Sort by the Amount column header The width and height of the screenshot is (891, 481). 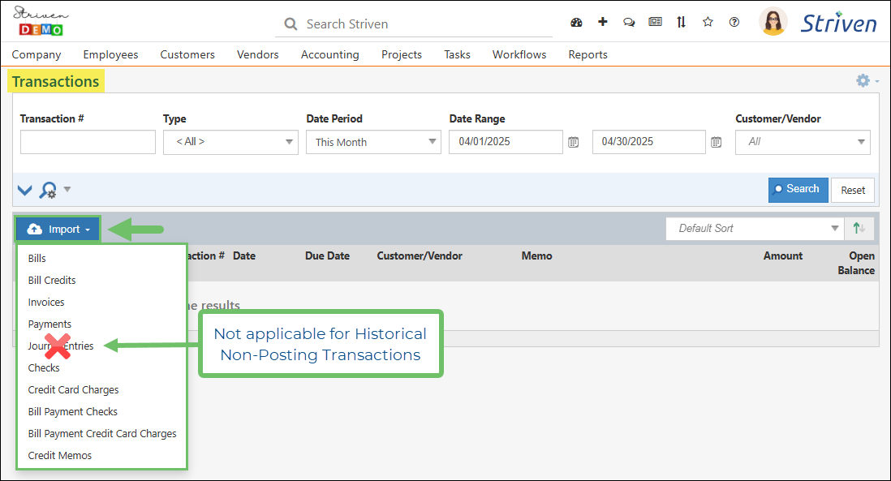[x=783, y=256]
